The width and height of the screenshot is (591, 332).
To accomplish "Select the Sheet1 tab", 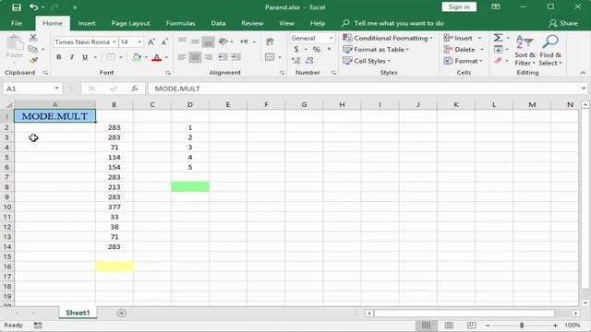I will [x=78, y=313].
